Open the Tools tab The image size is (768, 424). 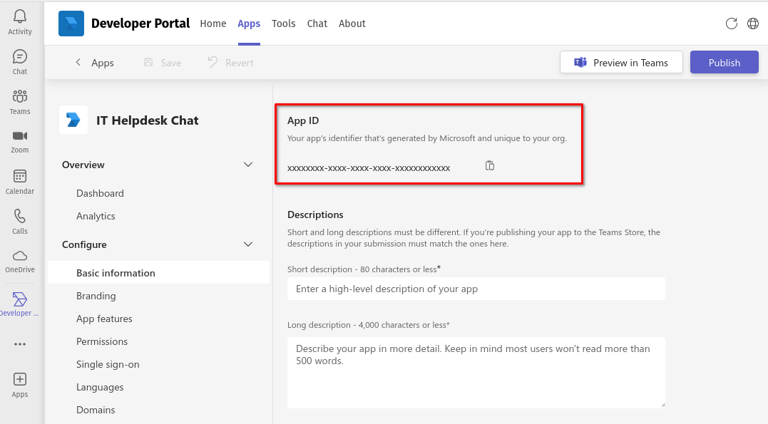[284, 24]
